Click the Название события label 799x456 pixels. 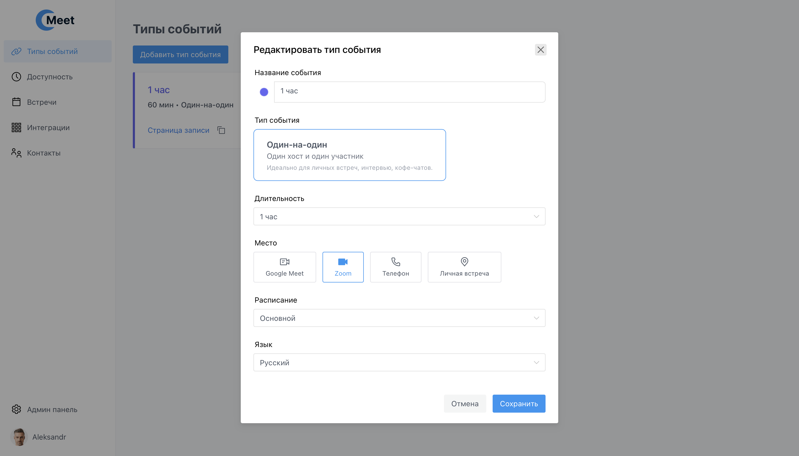[288, 73]
